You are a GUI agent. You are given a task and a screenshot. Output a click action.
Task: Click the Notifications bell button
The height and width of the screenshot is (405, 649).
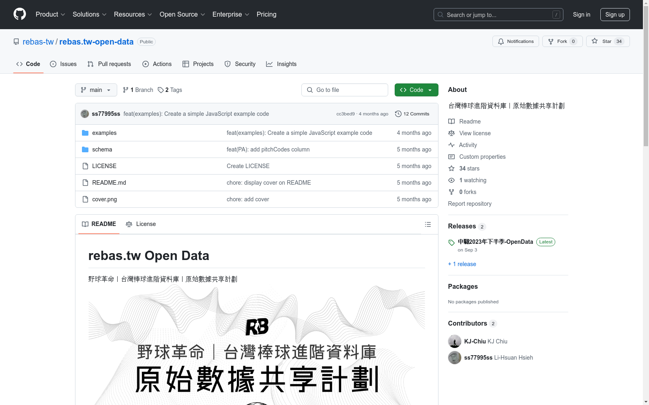516,41
